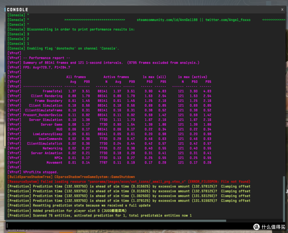
Task: Click the steamcommunity.com/id/AnnGel88 text
Action: tap(167, 20)
